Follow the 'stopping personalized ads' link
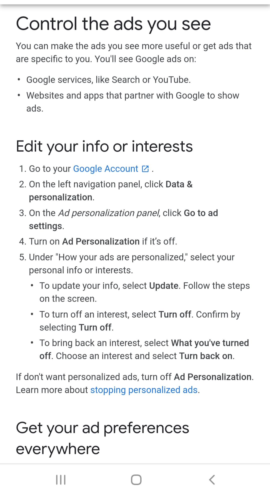Image resolution: width=270 pixels, height=495 pixels. click(x=144, y=390)
